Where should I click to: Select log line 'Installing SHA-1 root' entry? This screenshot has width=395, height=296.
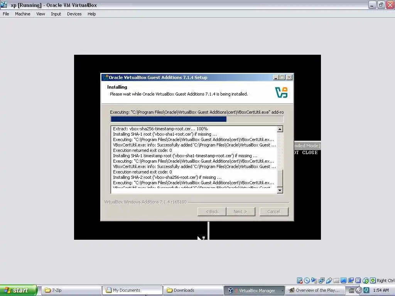[165, 134]
